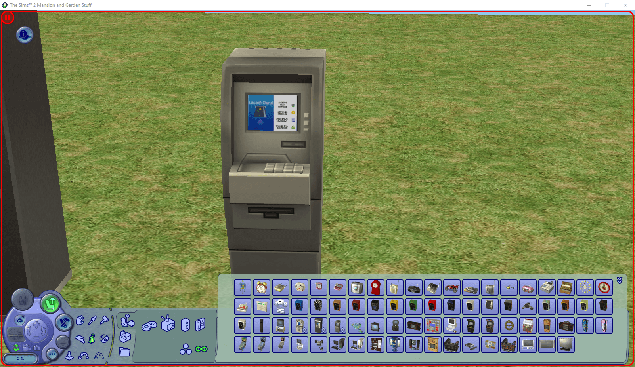The image size is (635, 367).
Task: Pick the red grandfather-style clock thumbnail
Action: [375, 287]
